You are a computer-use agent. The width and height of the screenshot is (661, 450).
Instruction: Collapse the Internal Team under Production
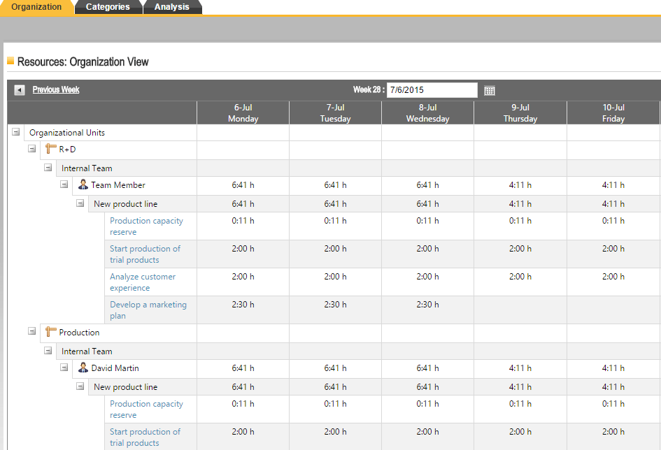[48, 350]
